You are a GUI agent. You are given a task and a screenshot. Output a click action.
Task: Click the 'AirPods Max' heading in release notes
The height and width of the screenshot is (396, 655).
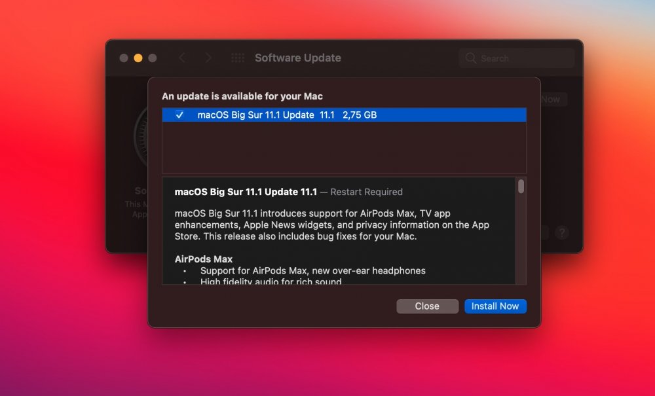pos(204,259)
